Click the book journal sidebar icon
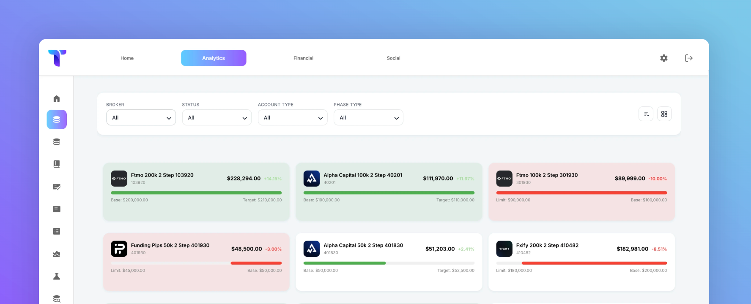This screenshot has height=304, width=751. click(x=57, y=164)
